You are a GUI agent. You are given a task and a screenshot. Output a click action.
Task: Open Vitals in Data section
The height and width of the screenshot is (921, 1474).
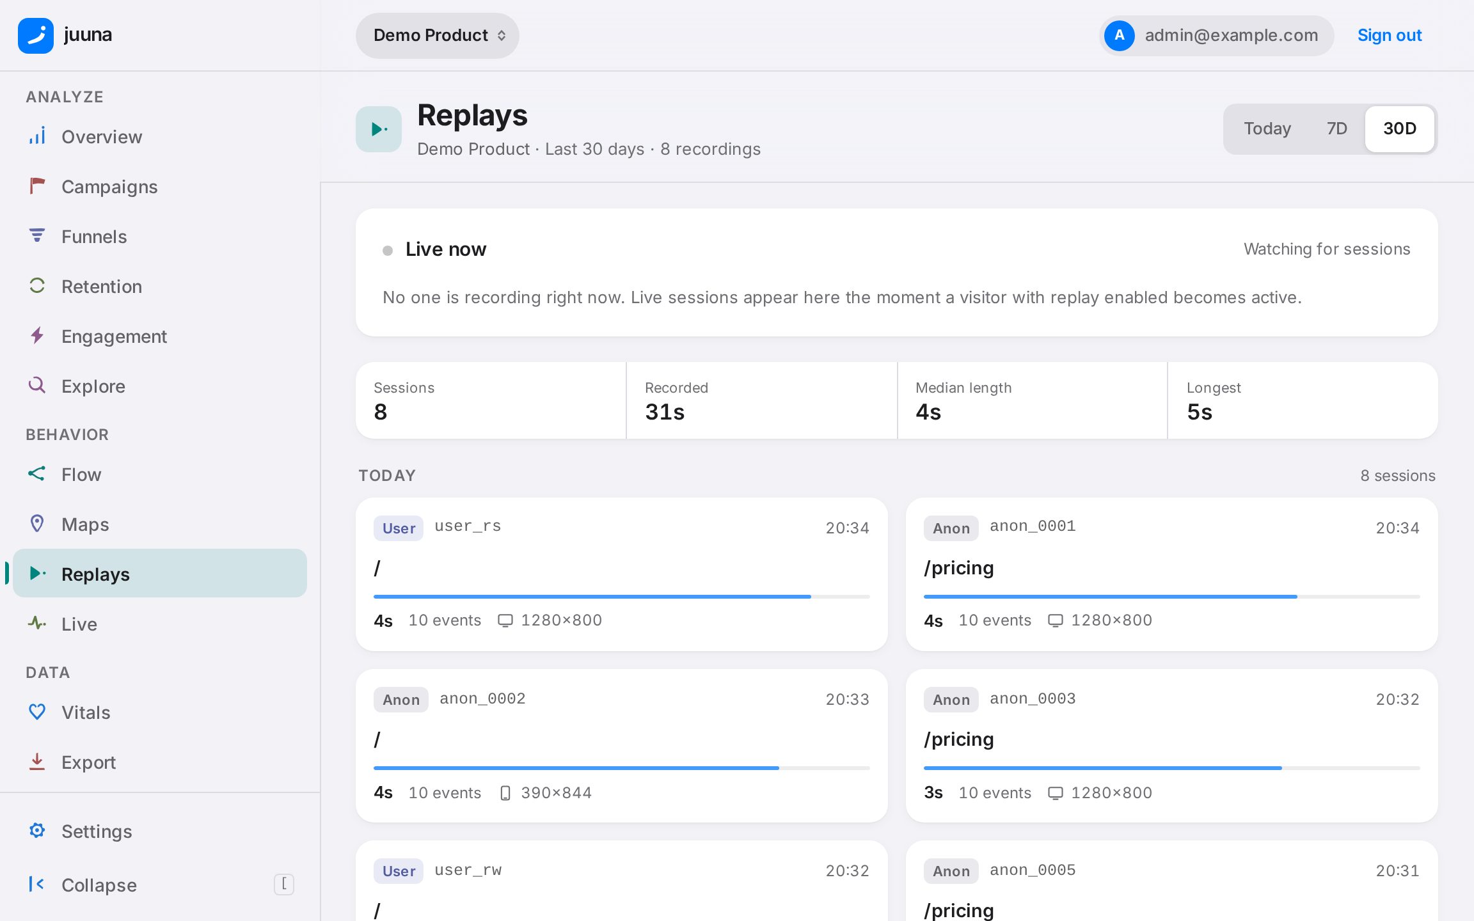[x=160, y=712]
